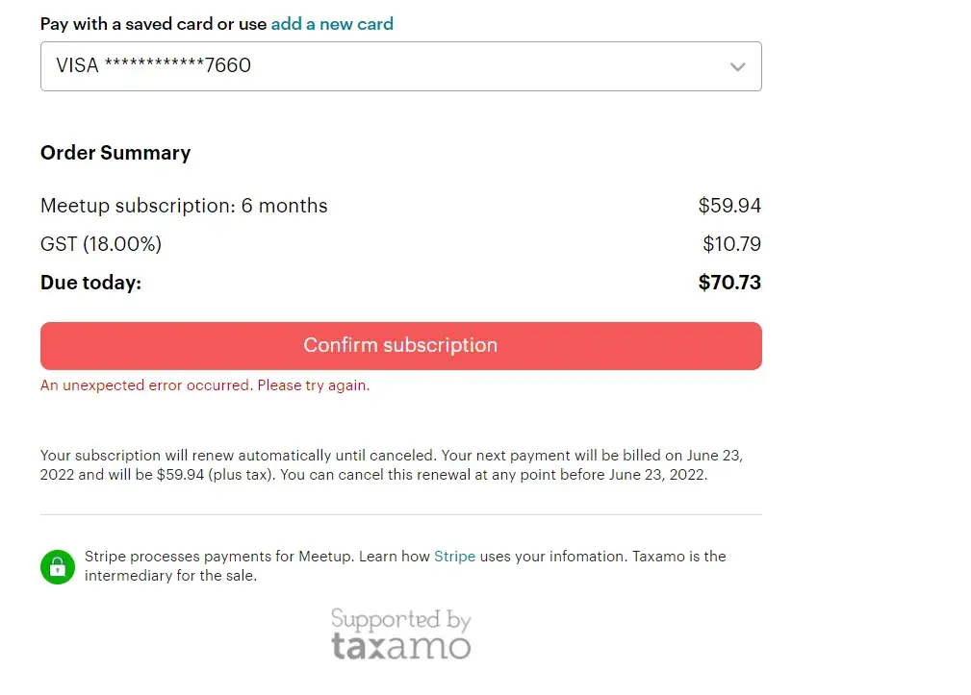Click the 'Stripe processes payments for Meetup' sentence

point(219,557)
